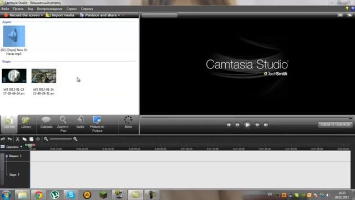Open the Zoom-n-Pan tool
Image resolution: width=355 pixels, height=200 pixels.
[63, 124]
